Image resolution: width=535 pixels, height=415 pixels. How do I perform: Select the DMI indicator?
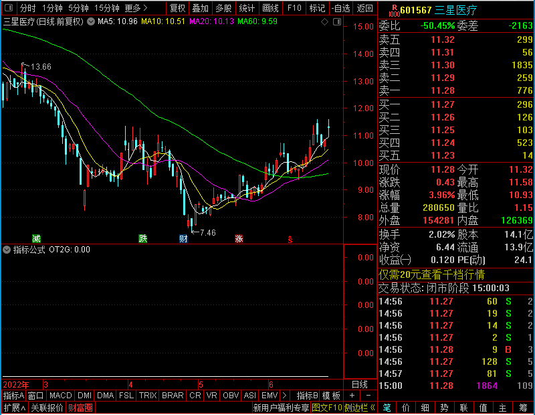[x=84, y=396]
